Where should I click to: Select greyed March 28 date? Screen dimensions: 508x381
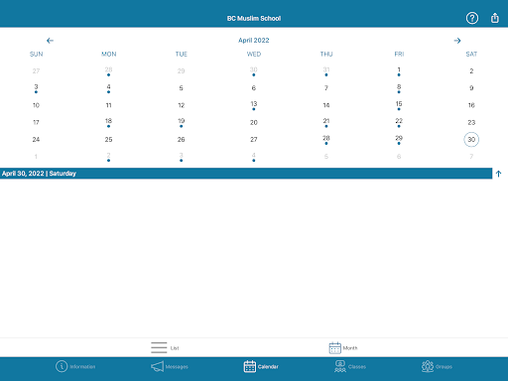tap(108, 70)
